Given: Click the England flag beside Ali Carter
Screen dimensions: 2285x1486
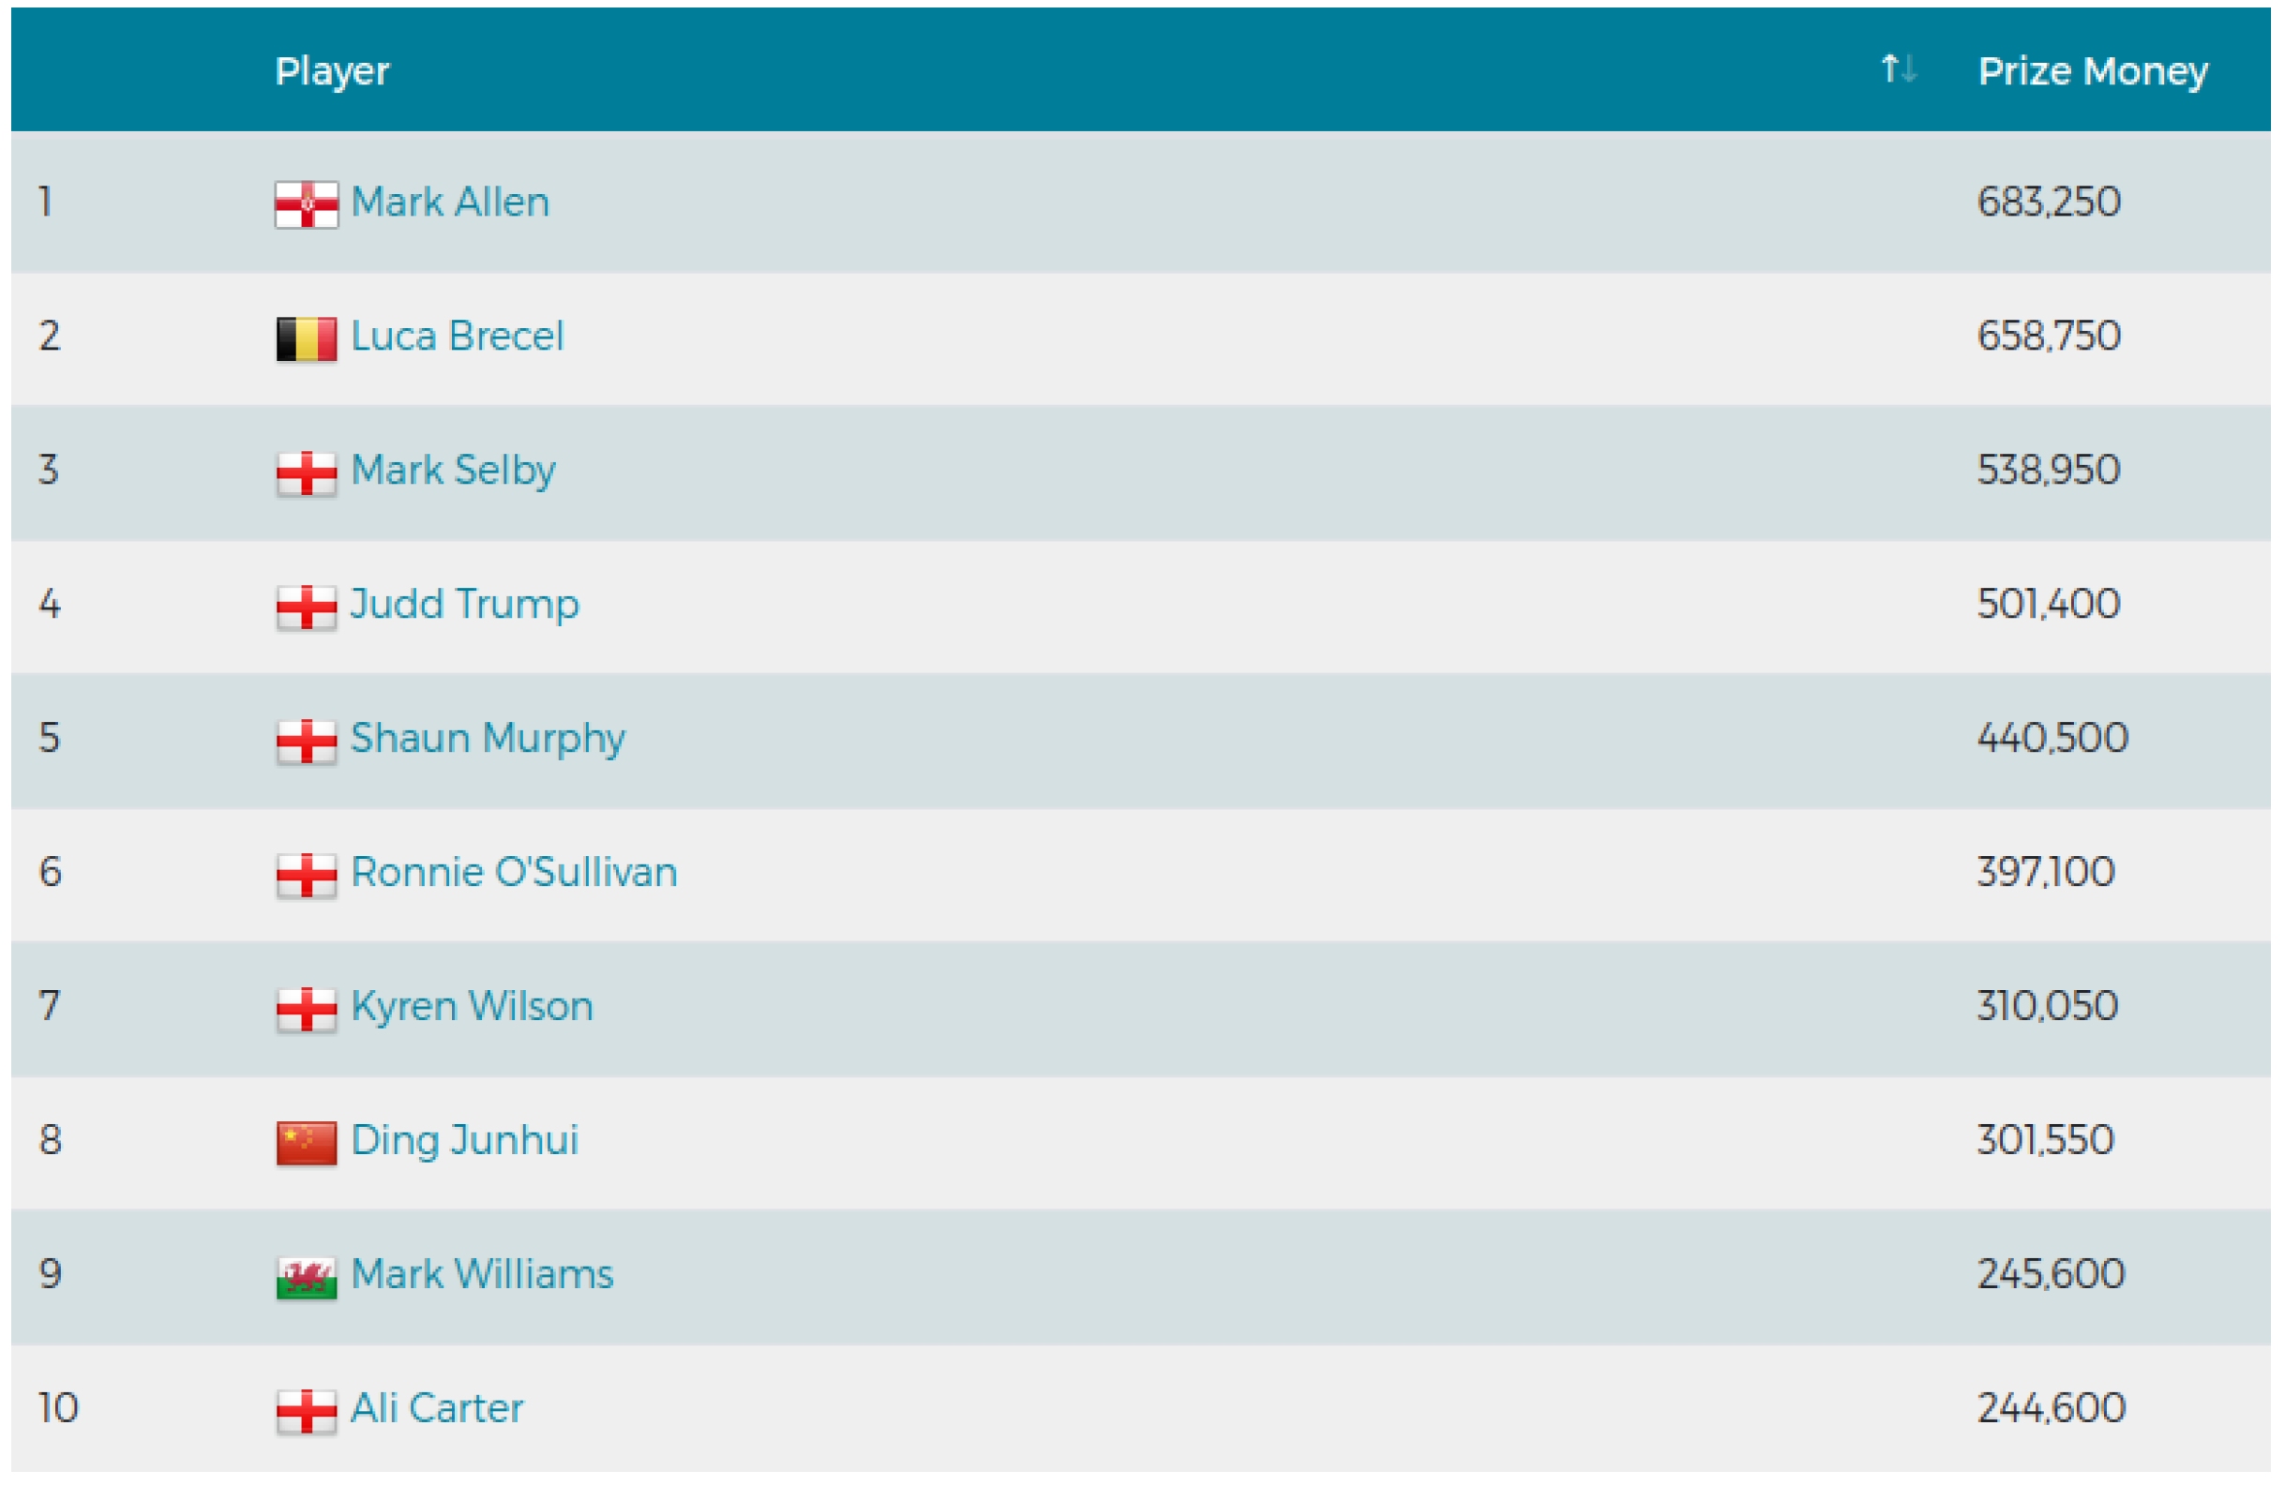Looking at the screenshot, I should click(307, 1411).
